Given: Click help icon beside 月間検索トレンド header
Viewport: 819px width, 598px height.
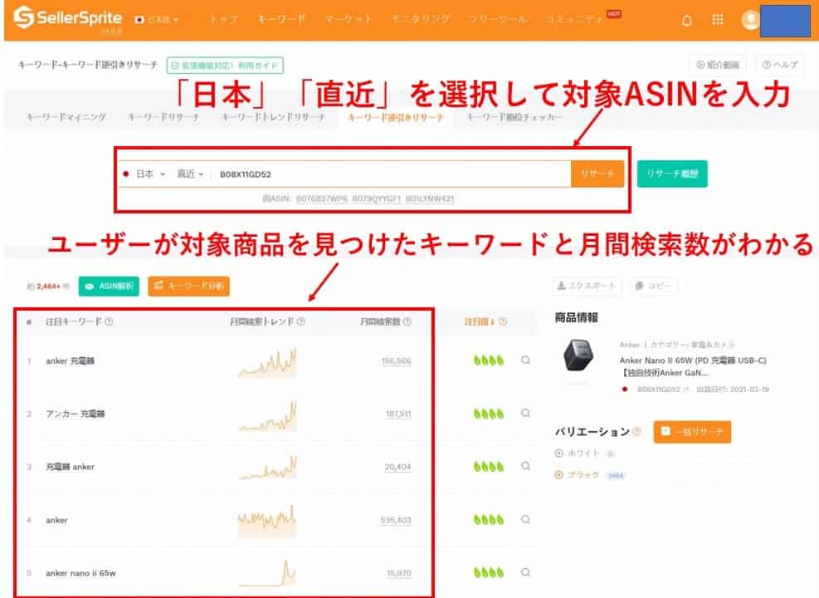Looking at the screenshot, I should [301, 321].
